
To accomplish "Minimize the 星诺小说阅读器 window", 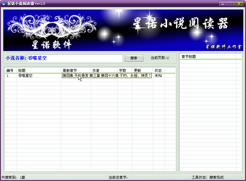I will 223,4.
